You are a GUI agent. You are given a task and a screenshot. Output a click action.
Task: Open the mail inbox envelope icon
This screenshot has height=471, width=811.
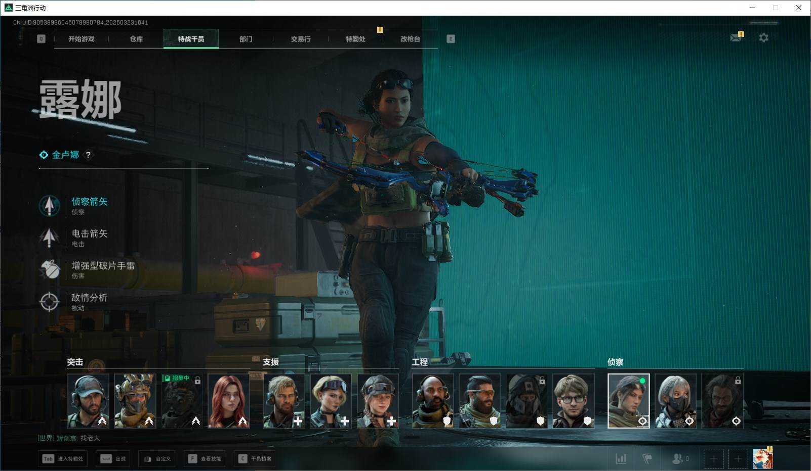point(736,38)
